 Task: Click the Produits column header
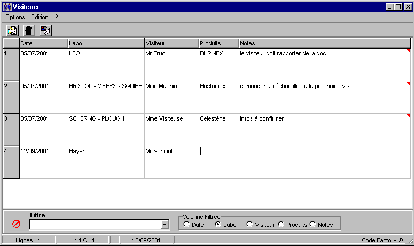[x=219, y=43]
